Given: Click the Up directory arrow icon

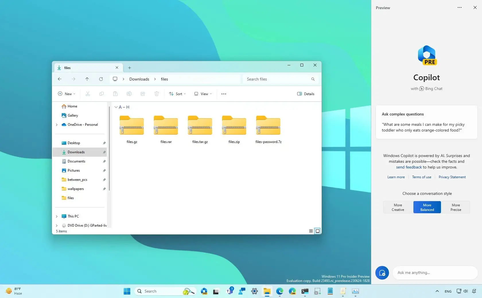Looking at the screenshot, I should [x=87, y=79].
